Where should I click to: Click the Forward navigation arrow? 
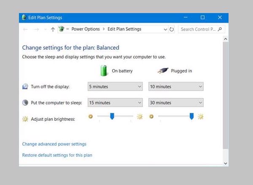pyautogui.click(x=37, y=29)
